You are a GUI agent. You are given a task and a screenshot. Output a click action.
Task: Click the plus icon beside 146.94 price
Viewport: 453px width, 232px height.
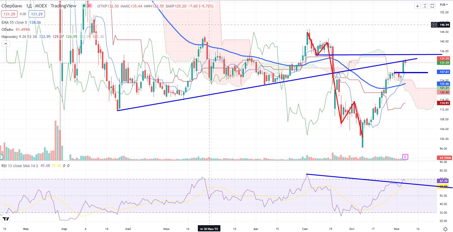click(x=434, y=25)
